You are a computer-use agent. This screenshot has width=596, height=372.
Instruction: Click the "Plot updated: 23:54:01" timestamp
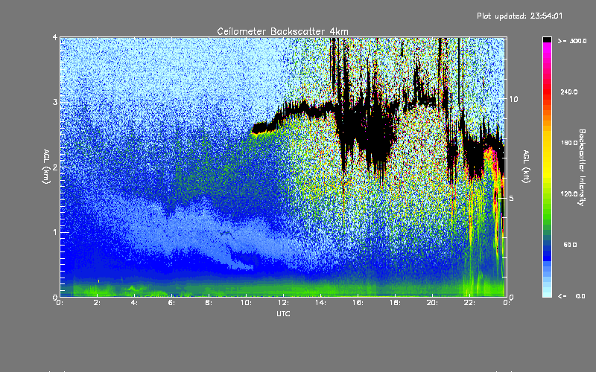point(519,16)
